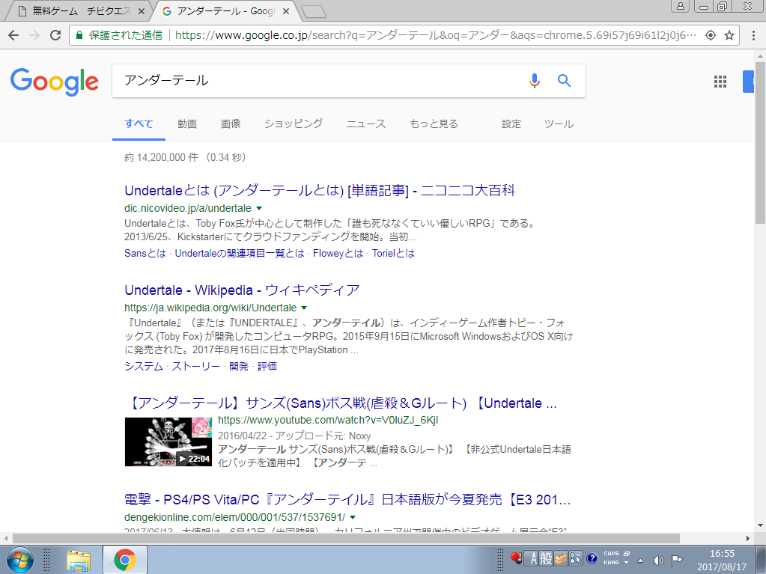The height and width of the screenshot is (574, 766).
Task: Click the Sansとは sitelink
Action: (x=145, y=253)
